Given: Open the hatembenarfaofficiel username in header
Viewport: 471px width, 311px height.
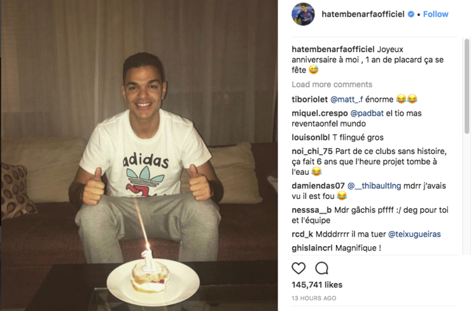Looking at the screenshot, I should coord(363,14).
